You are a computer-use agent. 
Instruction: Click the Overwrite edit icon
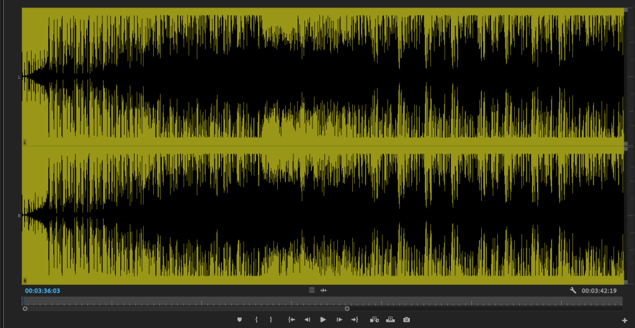(391, 319)
